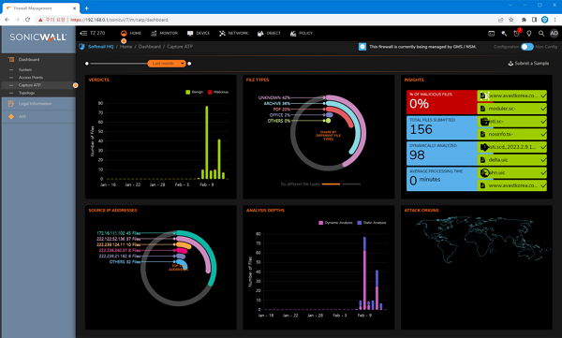Open the HOME menu in the top navigation

click(131, 33)
